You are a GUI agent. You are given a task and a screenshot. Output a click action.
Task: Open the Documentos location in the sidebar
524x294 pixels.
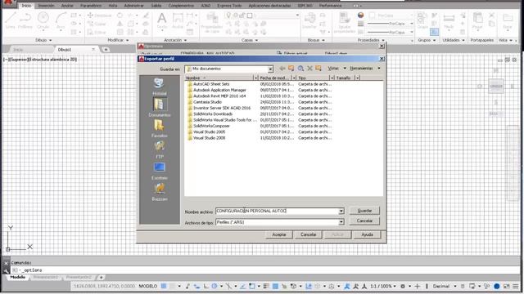point(160,108)
